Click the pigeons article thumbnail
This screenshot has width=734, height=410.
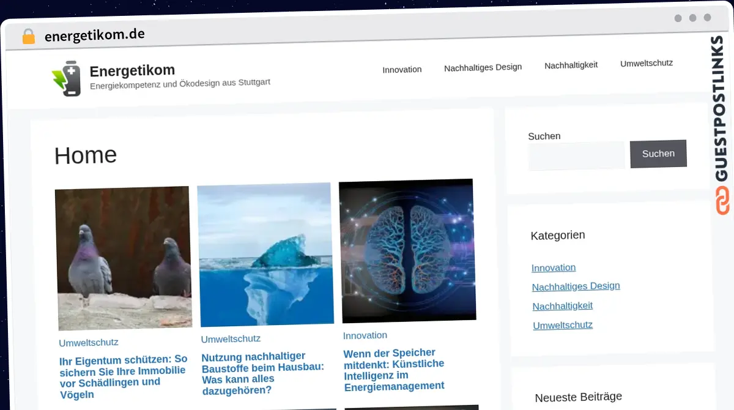[x=124, y=258]
